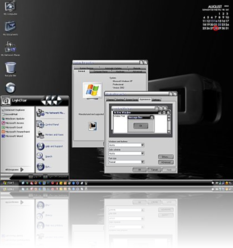Viewport: 233px width, 248px height.
Task: Select the unlabeled globe desktop icon
Action: tap(11, 87)
